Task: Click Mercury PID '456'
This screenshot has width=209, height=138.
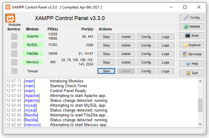Action: [53, 62]
